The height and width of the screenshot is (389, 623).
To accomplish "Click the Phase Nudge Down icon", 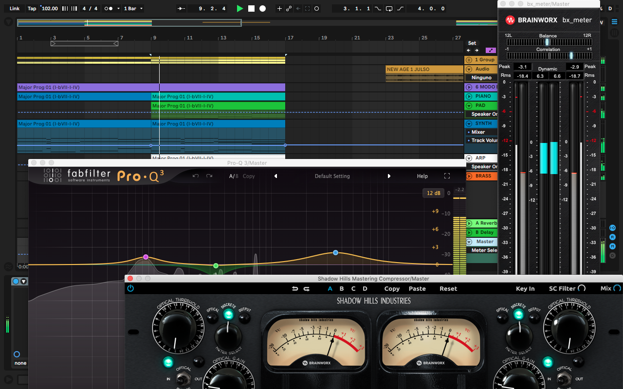I will [65, 8].
